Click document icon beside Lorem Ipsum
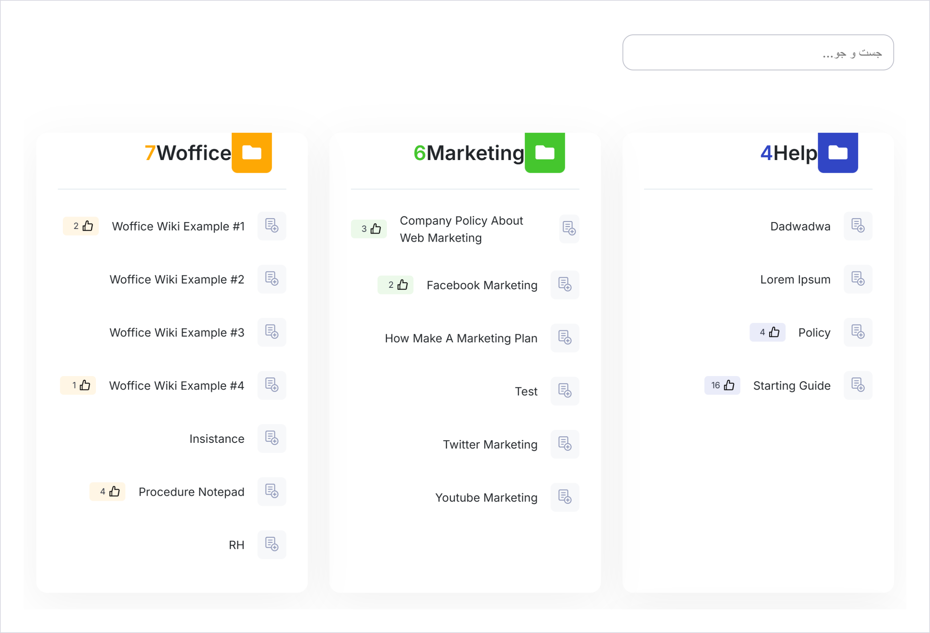 pyautogui.click(x=858, y=279)
